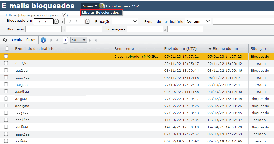Check row sent 11/03/22 13:07:34

6,120
